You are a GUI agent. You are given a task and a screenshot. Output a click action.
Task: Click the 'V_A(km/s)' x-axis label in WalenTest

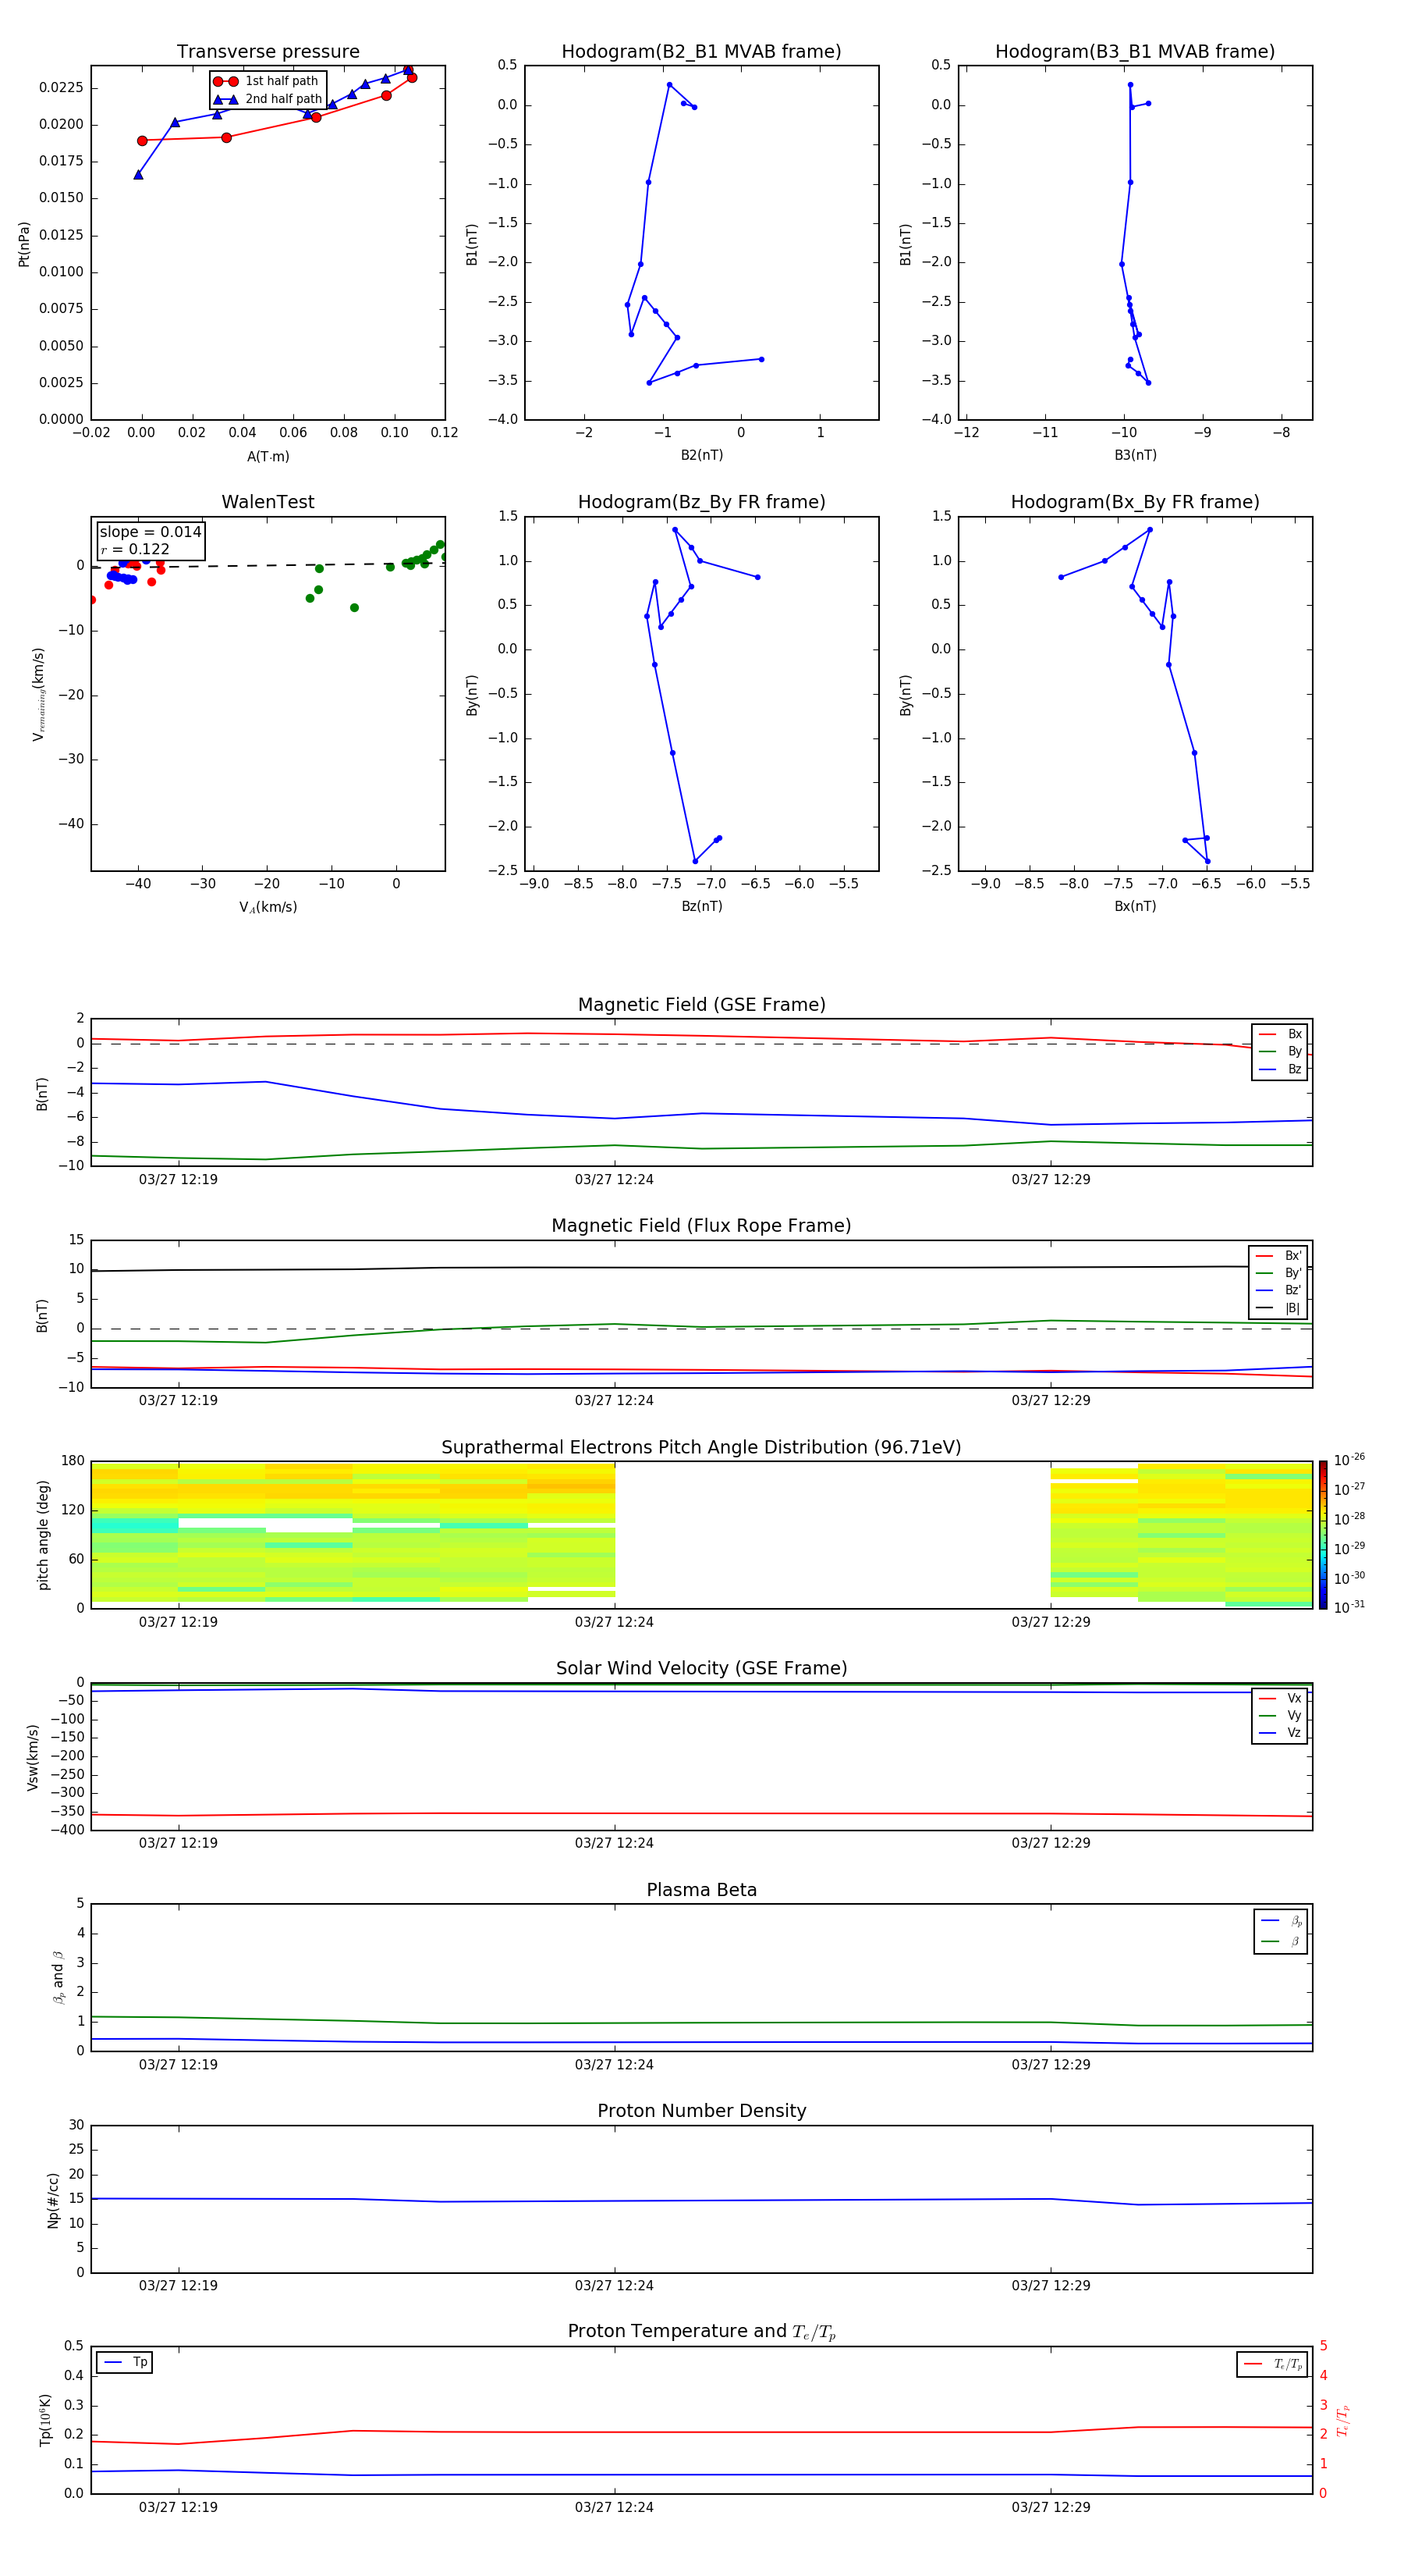pos(268,908)
